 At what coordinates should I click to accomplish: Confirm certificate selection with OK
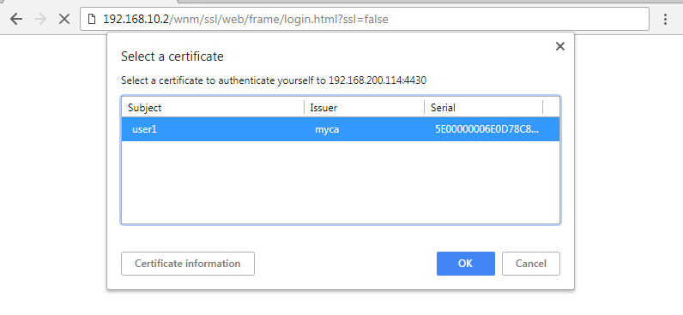(466, 264)
